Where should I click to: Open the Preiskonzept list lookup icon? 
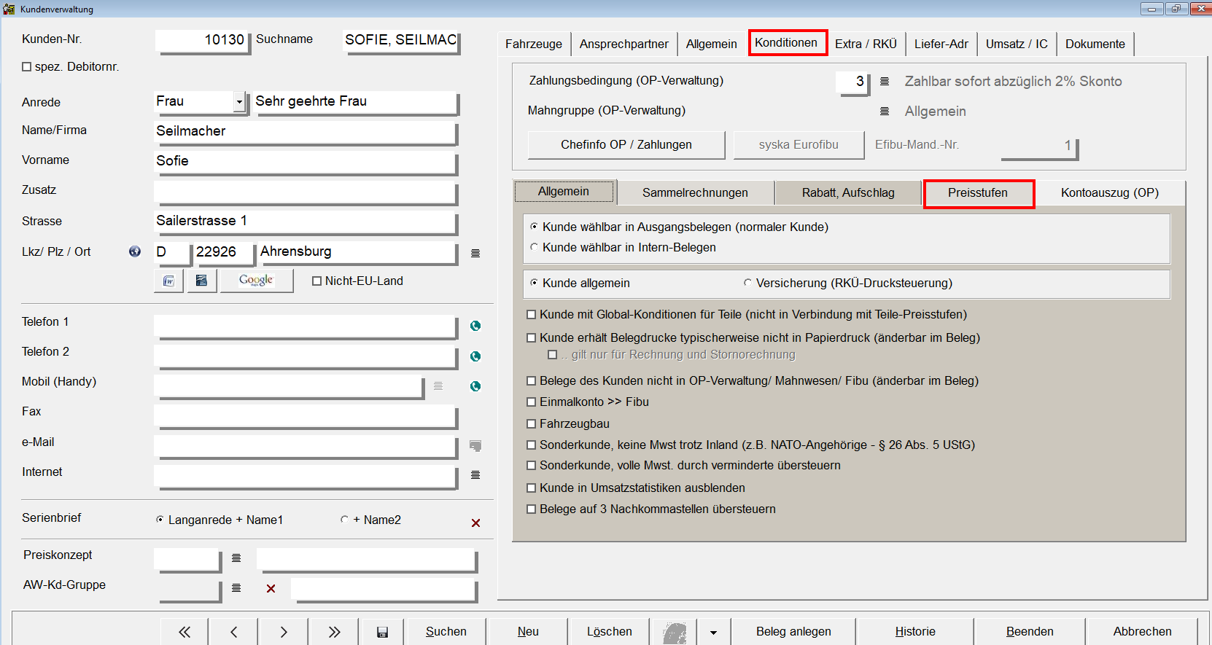pos(236,558)
